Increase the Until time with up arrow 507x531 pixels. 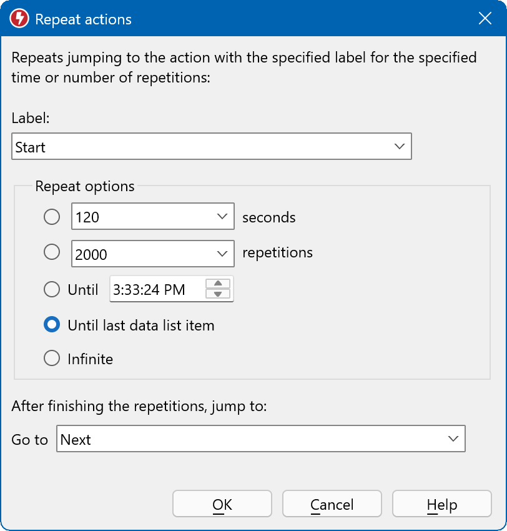pos(218,284)
